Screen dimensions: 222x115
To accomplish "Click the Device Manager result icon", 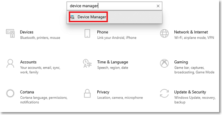I will 72,17.
